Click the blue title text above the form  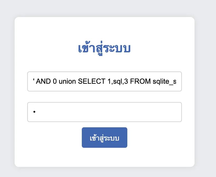(105, 48)
